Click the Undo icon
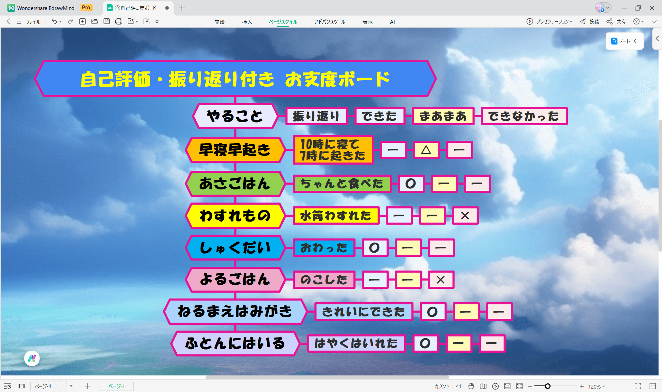 (54, 21)
